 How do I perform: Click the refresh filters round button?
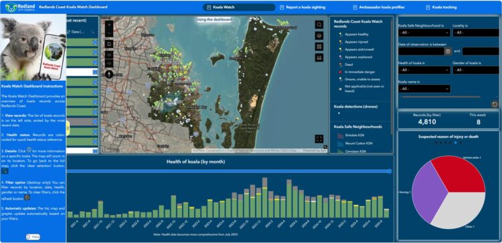(495, 104)
